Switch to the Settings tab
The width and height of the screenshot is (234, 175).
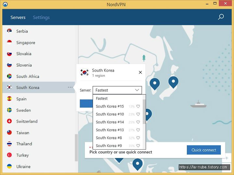[x=41, y=17]
